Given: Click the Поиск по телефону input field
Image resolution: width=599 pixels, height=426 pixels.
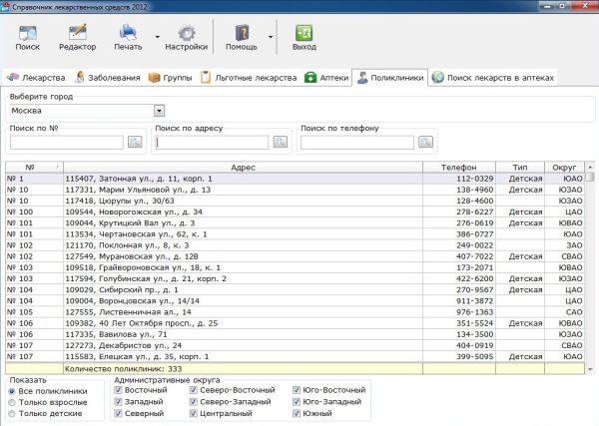Looking at the screenshot, I should [x=357, y=143].
